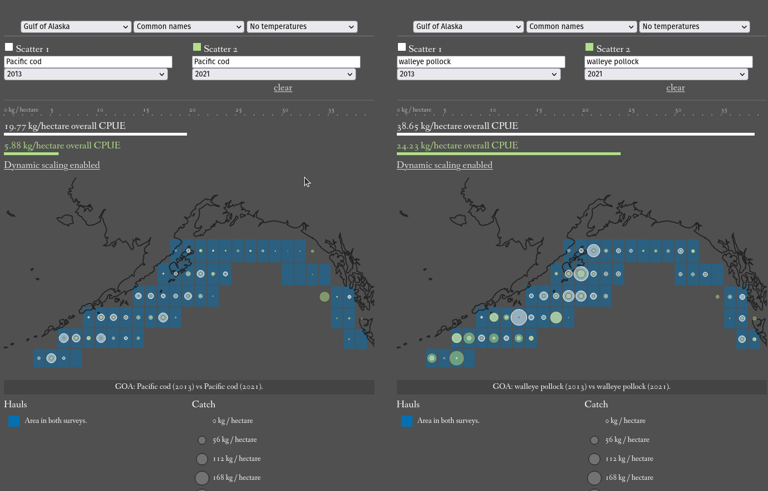This screenshot has width=768, height=491.
Task: Open the right panel Common names dropdown
Action: click(x=582, y=27)
